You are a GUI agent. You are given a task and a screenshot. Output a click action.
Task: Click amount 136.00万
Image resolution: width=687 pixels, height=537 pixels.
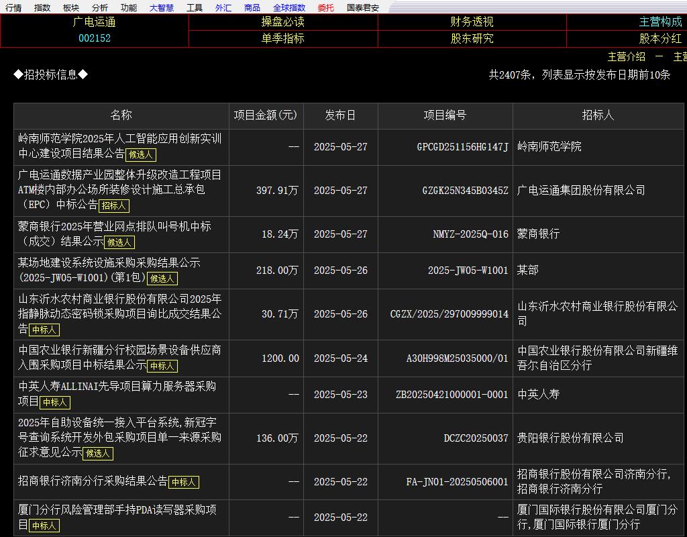[x=277, y=438]
